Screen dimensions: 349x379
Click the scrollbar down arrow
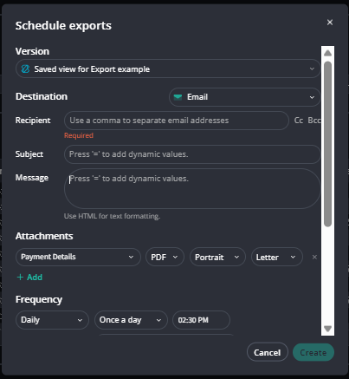327,329
